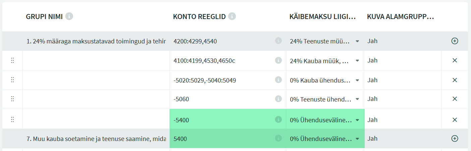Click drag handle of the -5400 row
The width and height of the screenshot is (471, 151).
pos(12,120)
